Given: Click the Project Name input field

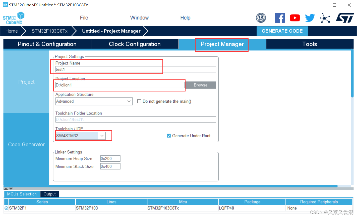Looking at the screenshot, I should coord(136,69).
